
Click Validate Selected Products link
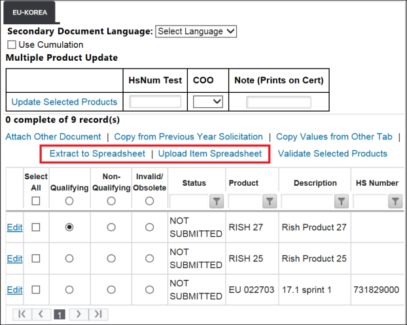(332, 154)
